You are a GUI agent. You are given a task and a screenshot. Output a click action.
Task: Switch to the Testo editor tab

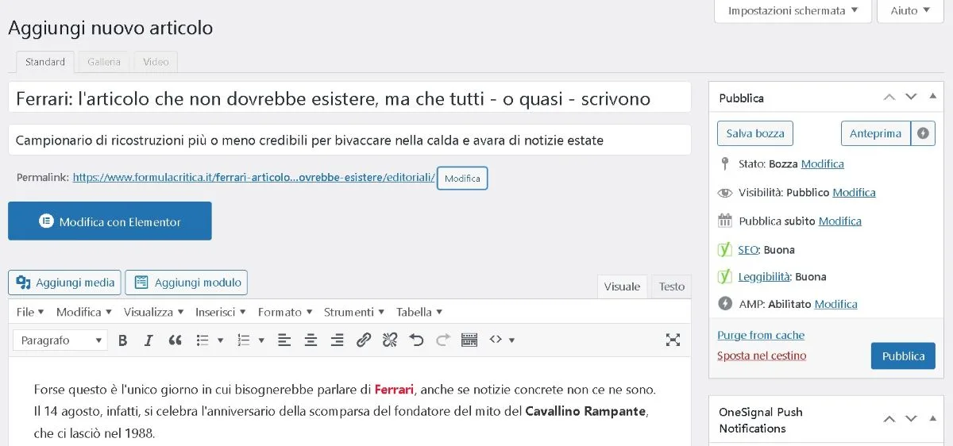(672, 286)
